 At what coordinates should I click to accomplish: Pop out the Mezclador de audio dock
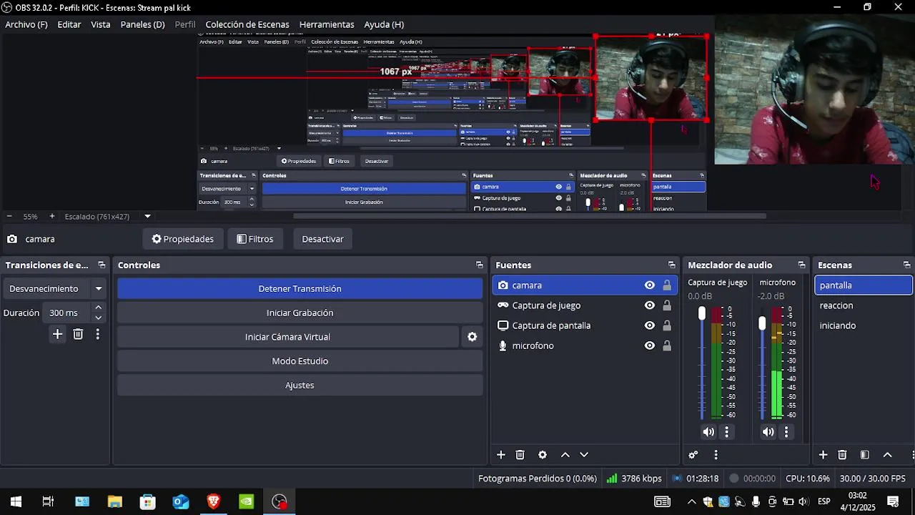point(801,265)
